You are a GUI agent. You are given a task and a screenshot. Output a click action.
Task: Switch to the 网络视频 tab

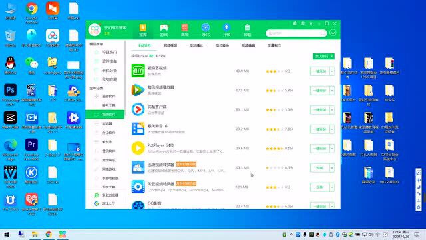coord(170,45)
